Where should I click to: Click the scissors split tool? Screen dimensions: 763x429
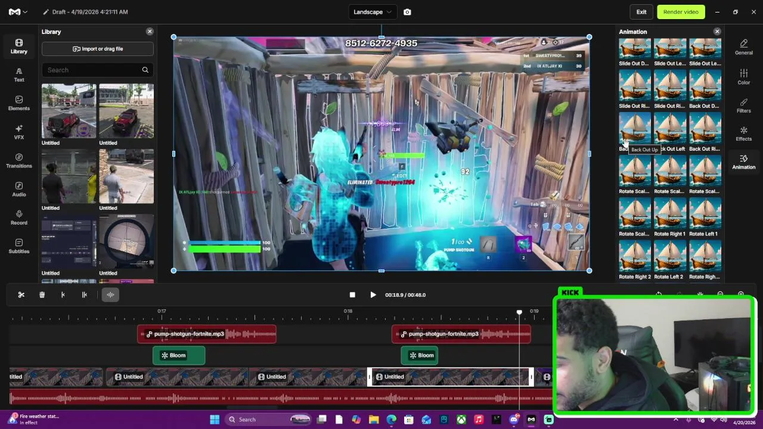click(x=21, y=294)
